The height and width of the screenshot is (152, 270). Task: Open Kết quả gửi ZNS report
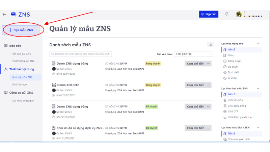pyautogui.click(x=22, y=54)
